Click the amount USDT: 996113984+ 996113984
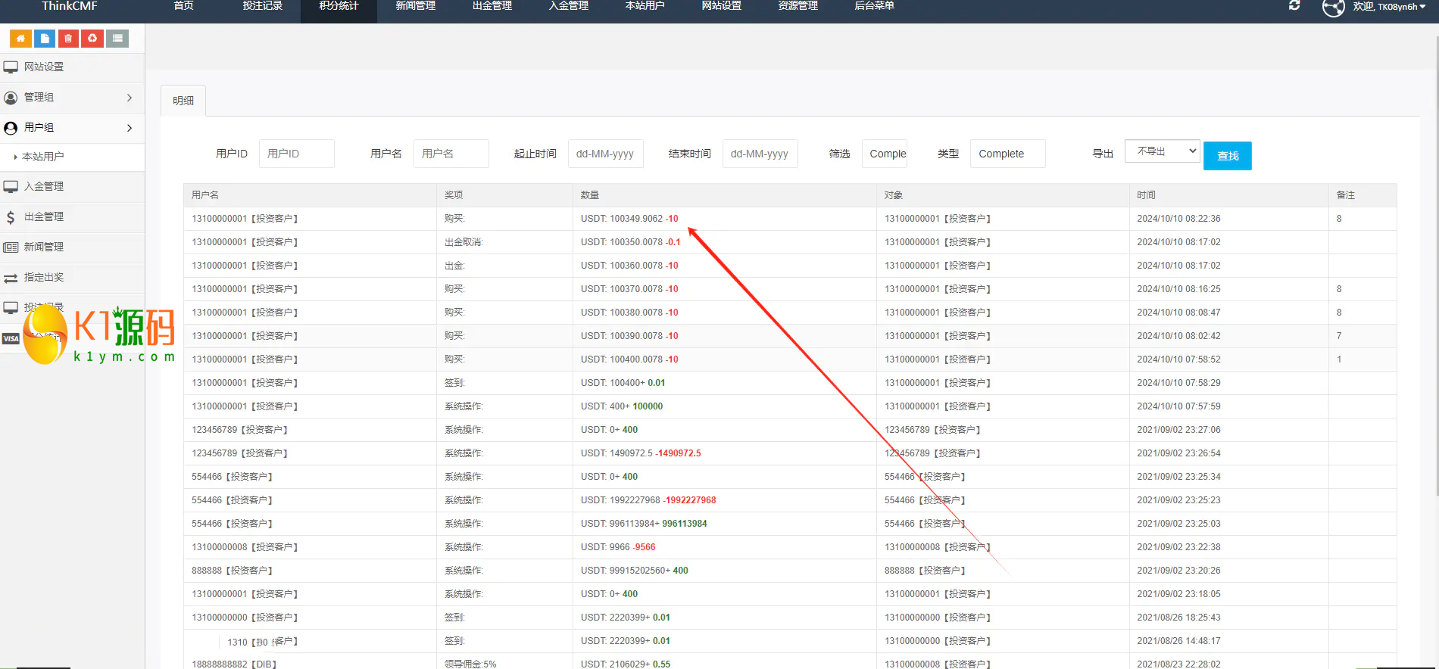1439x669 pixels. click(644, 524)
